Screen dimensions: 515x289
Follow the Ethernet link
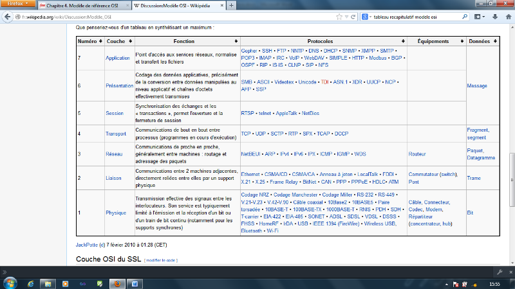250,175
